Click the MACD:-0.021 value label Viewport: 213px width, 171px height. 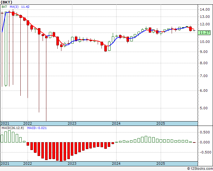pyautogui.click(x=37, y=128)
